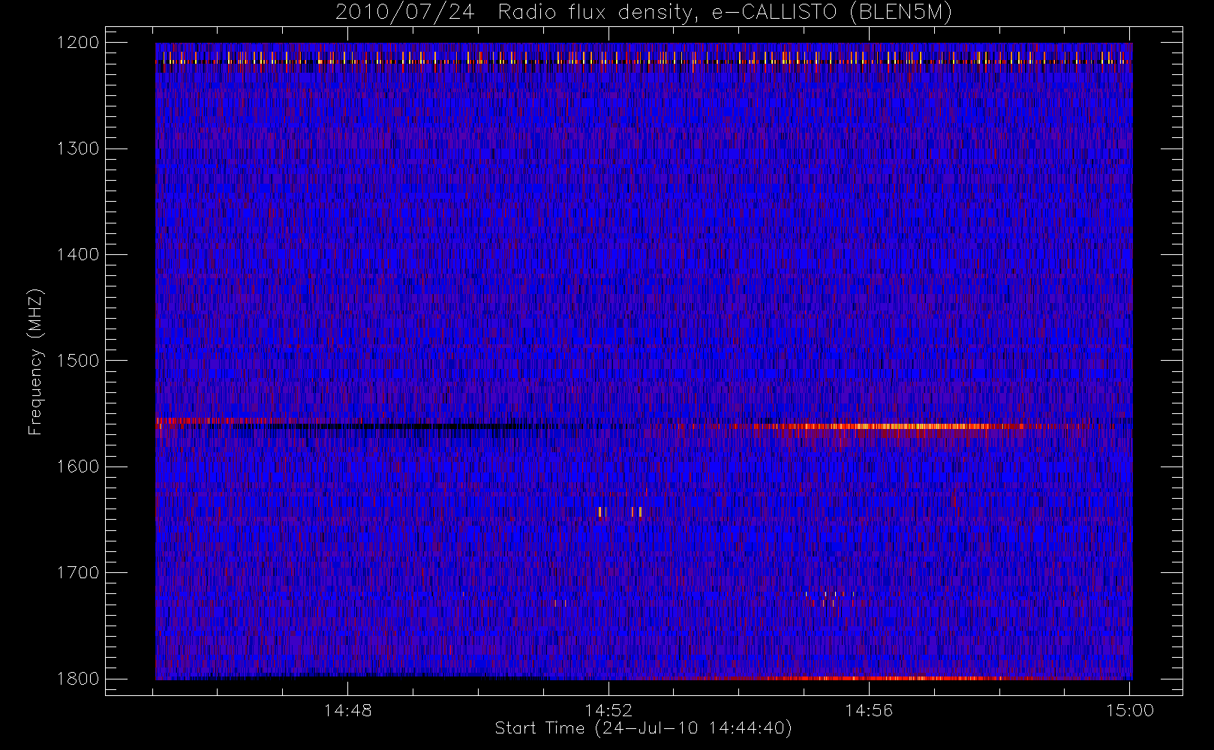This screenshot has height=750, width=1214.
Task: Select the 1600 frequency tick label
Action: coord(79,466)
